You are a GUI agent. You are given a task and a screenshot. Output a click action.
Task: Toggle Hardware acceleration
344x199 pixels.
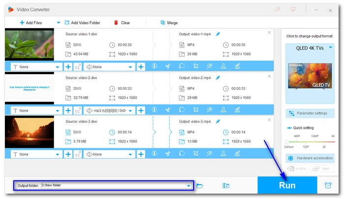tap(310, 158)
